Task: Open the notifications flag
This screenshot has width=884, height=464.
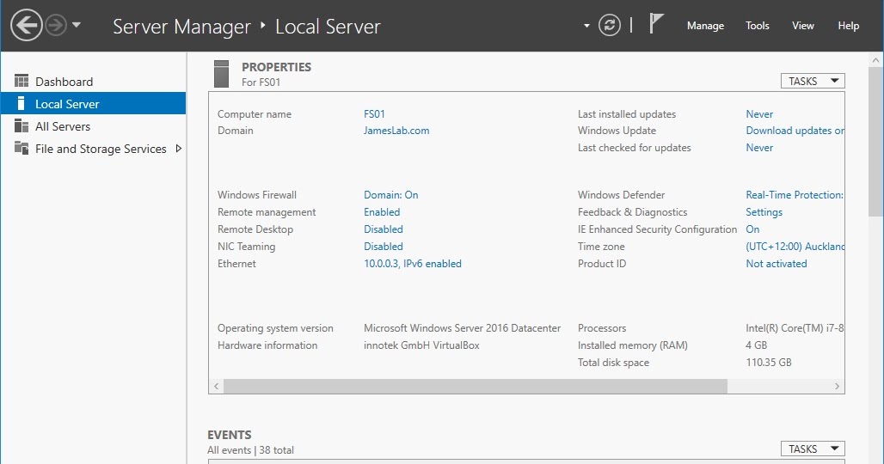Action: point(657,24)
